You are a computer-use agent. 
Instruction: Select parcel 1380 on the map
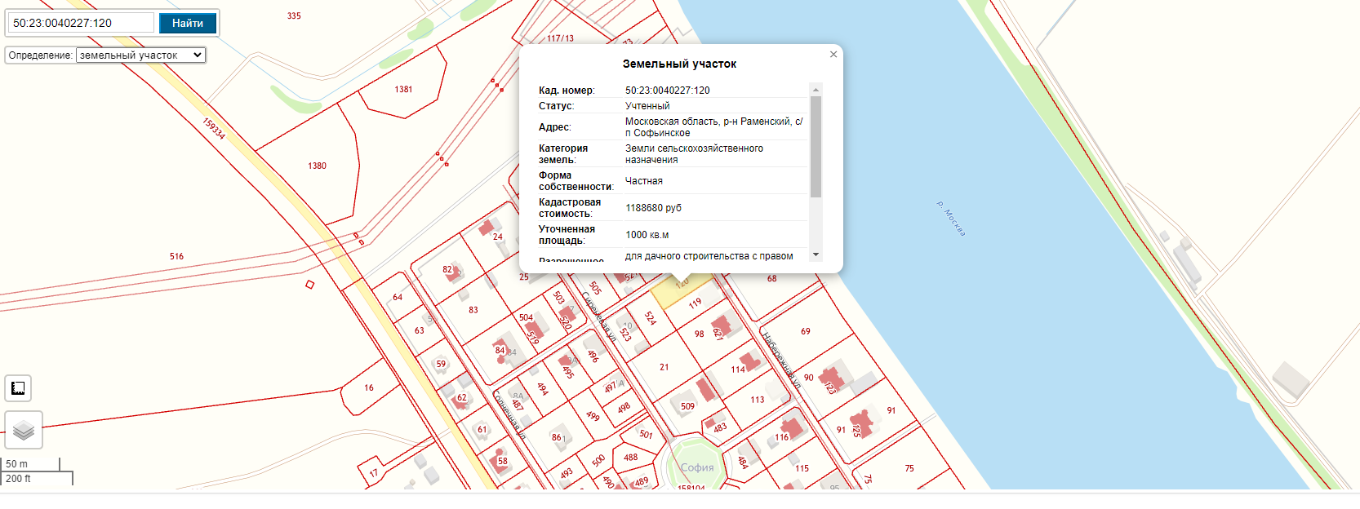point(317,166)
